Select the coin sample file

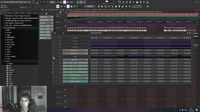click(10, 77)
